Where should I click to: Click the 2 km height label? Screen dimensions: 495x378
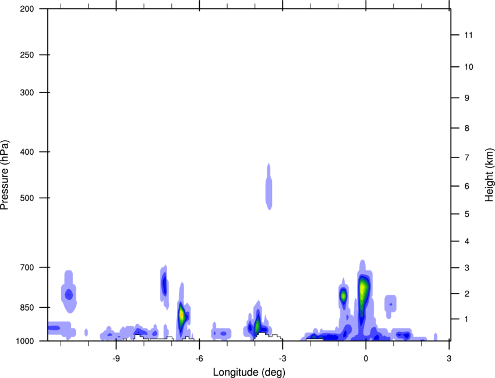coord(467,294)
